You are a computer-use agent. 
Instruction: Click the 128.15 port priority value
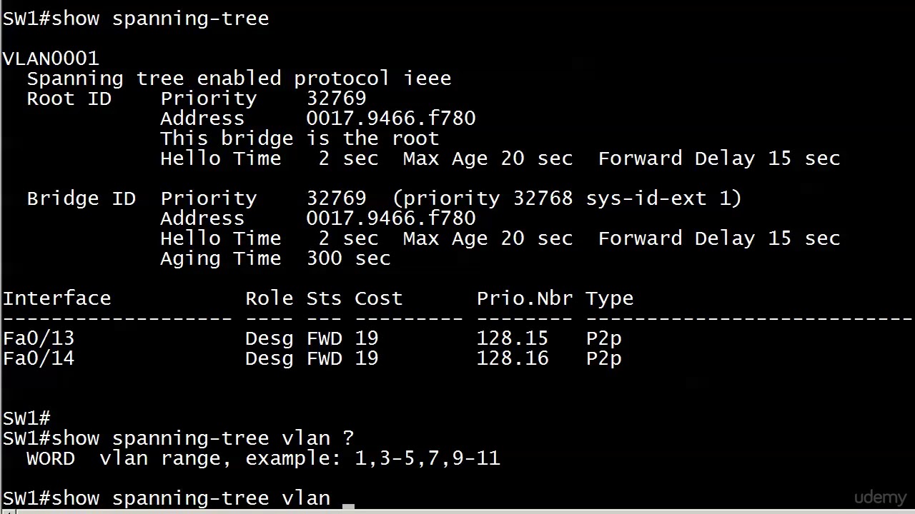click(512, 338)
